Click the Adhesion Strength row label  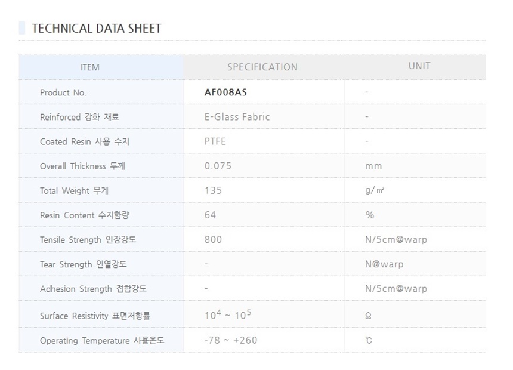(93, 289)
